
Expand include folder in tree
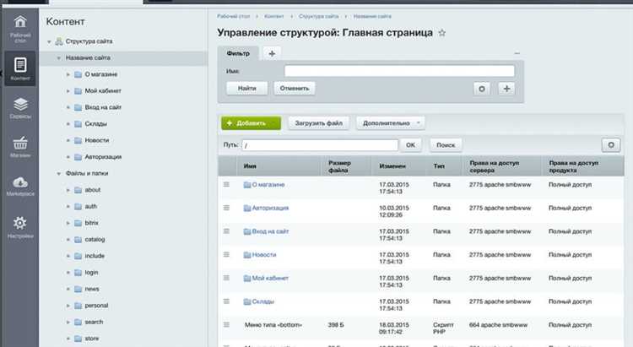point(68,256)
